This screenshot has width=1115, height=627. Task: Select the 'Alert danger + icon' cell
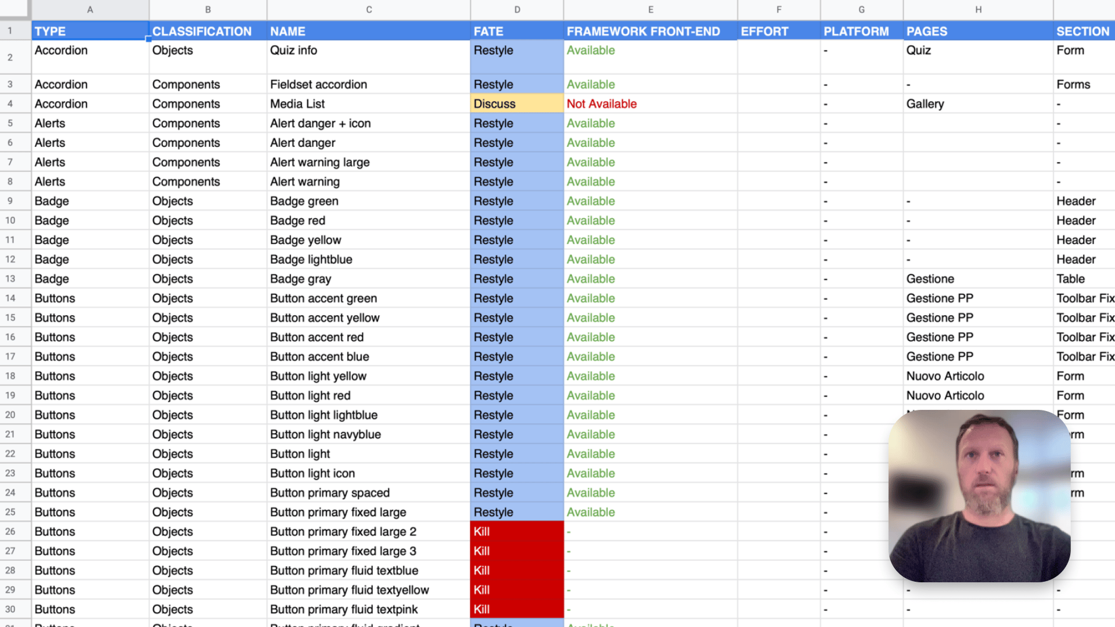point(369,124)
